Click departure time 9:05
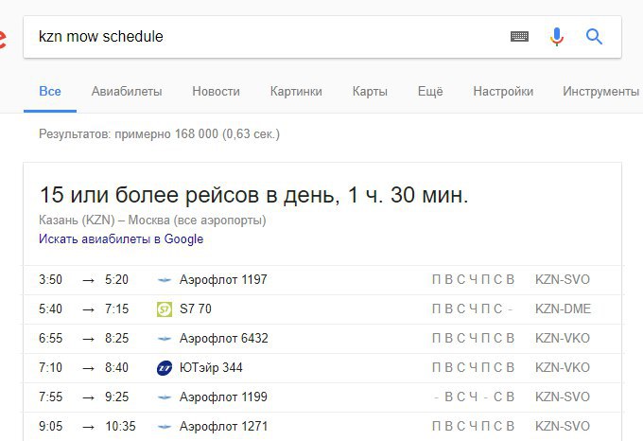643x441 pixels. [50, 426]
